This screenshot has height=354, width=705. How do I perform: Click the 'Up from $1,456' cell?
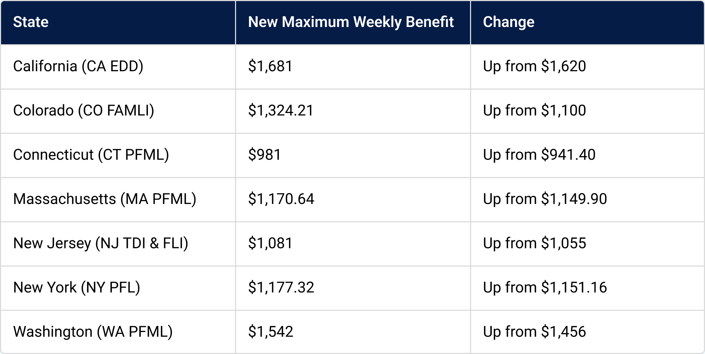click(534, 332)
